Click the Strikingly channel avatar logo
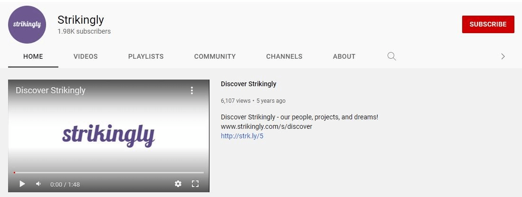Screen dimensions: 522x197 coord(27,25)
